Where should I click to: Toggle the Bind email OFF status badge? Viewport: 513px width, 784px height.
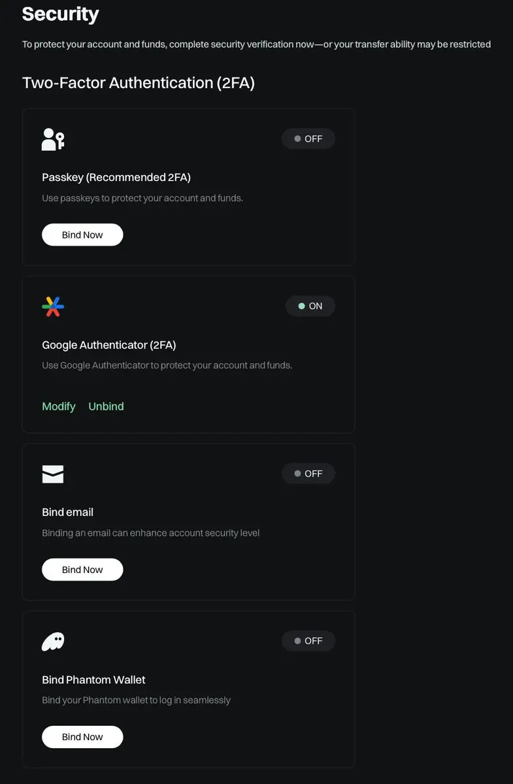coord(308,473)
